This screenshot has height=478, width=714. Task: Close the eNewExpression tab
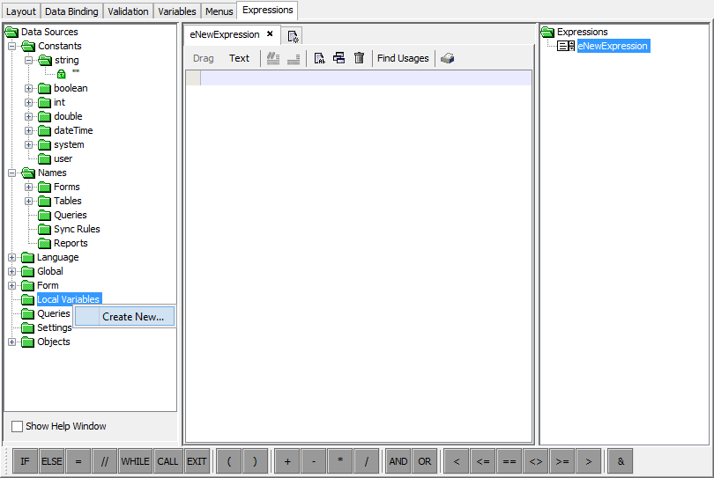click(270, 34)
